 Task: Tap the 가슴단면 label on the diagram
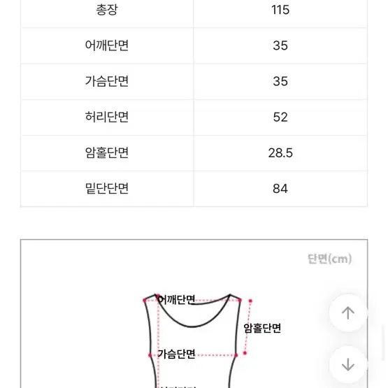(177, 354)
